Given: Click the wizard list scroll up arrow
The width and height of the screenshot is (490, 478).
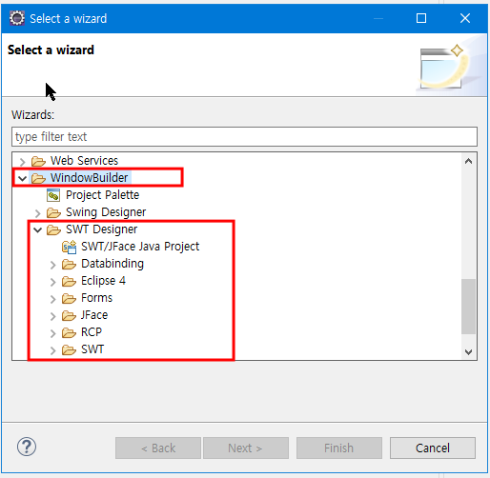Looking at the screenshot, I should pos(468,161).
